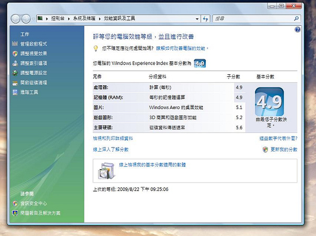Click the icon beside 調整索引選項
The width and height of the screenshot is (316, 236).
(x=15, y=63)
